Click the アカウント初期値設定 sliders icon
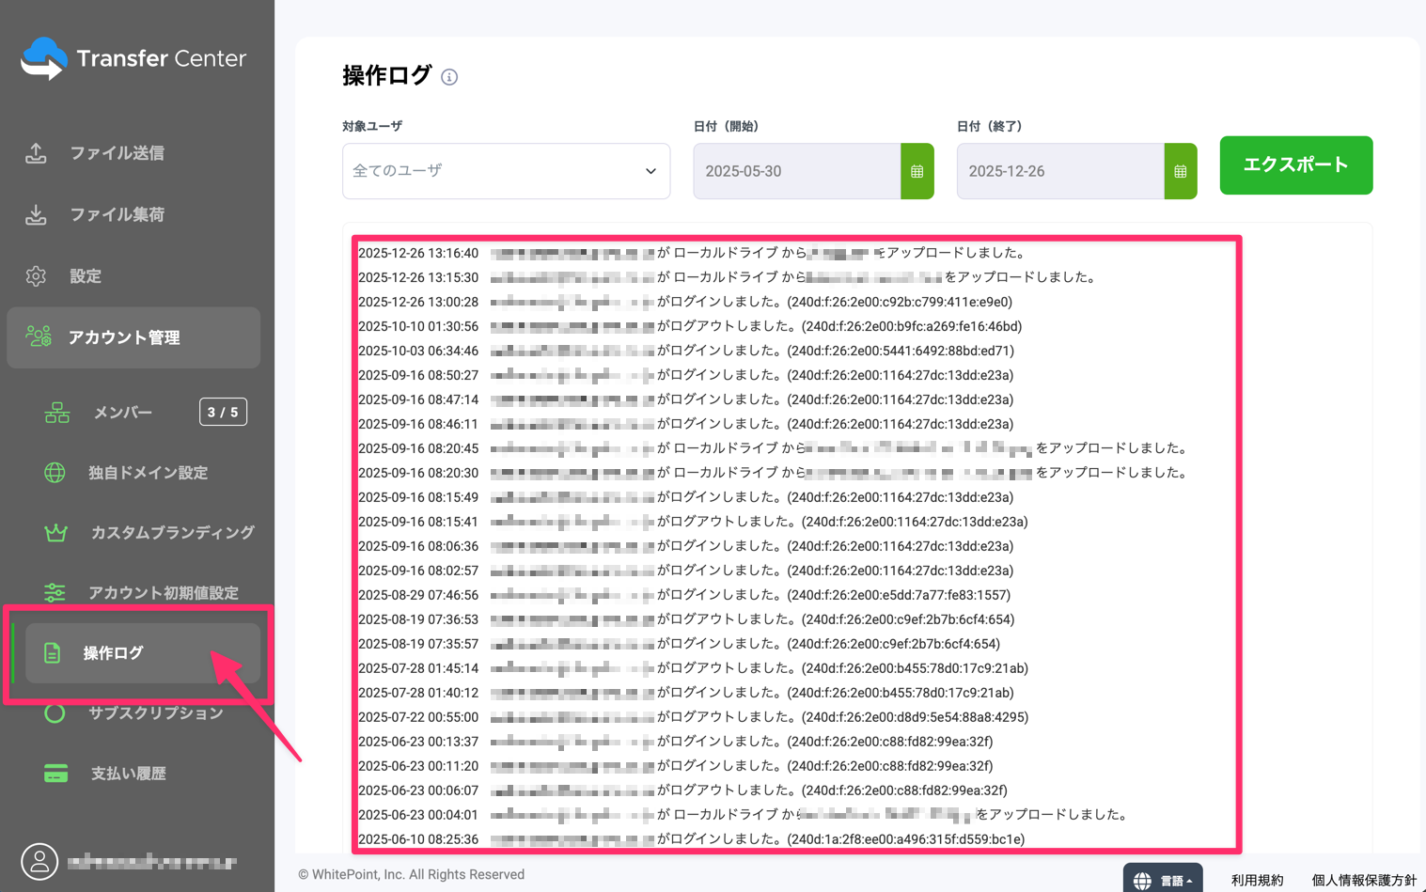 [56, 592]
